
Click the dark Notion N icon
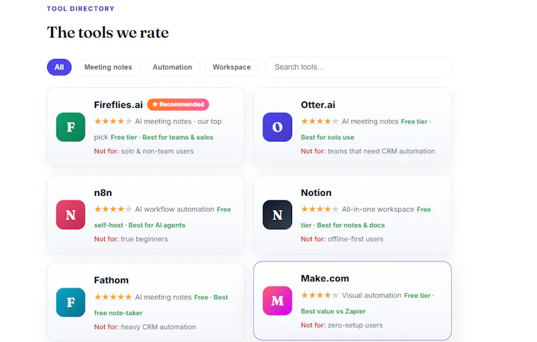(277, 215)
